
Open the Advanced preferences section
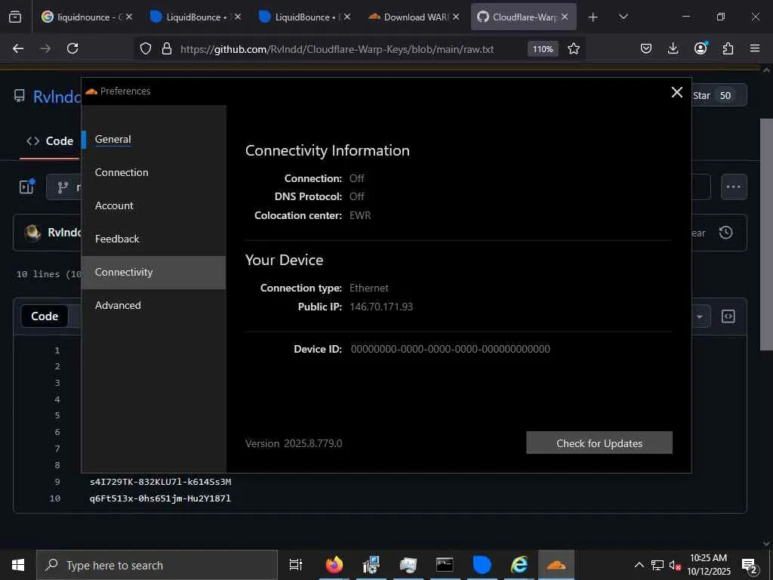[118, 305]
